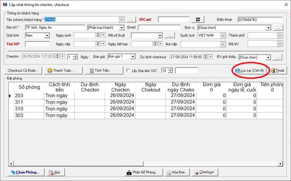The height and width of the screenshot is (181, 291).
Task: Click the Điện thoại phone field
Action: click(260, 20)
